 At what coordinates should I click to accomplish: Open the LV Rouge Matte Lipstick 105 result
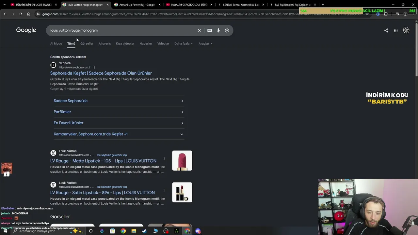[103, 161]
